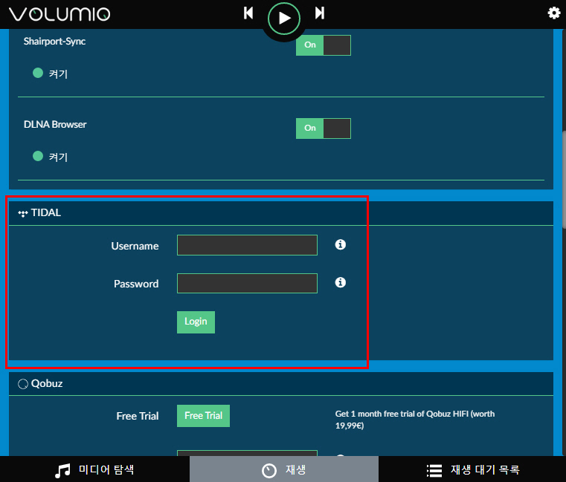Skip to previous track
566x482 pixels.
248,13
